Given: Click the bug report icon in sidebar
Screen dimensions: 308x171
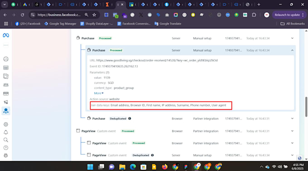Looking at the screenshot, I should click(x=6, y=155).
